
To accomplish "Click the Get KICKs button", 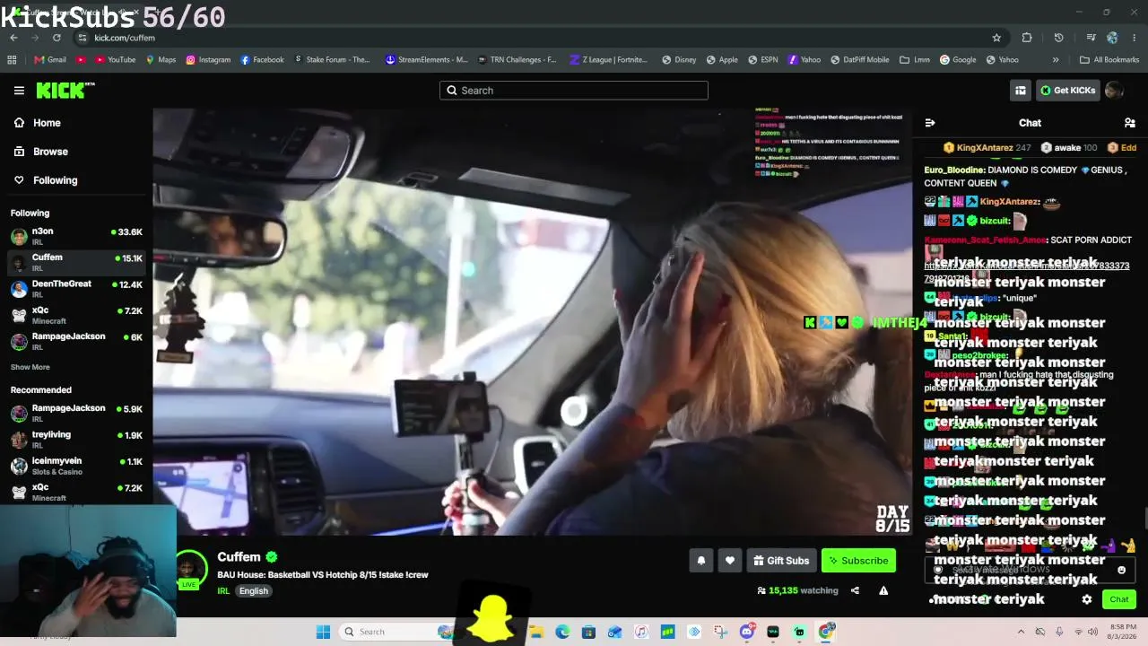I will click(x=1067, y=90).
